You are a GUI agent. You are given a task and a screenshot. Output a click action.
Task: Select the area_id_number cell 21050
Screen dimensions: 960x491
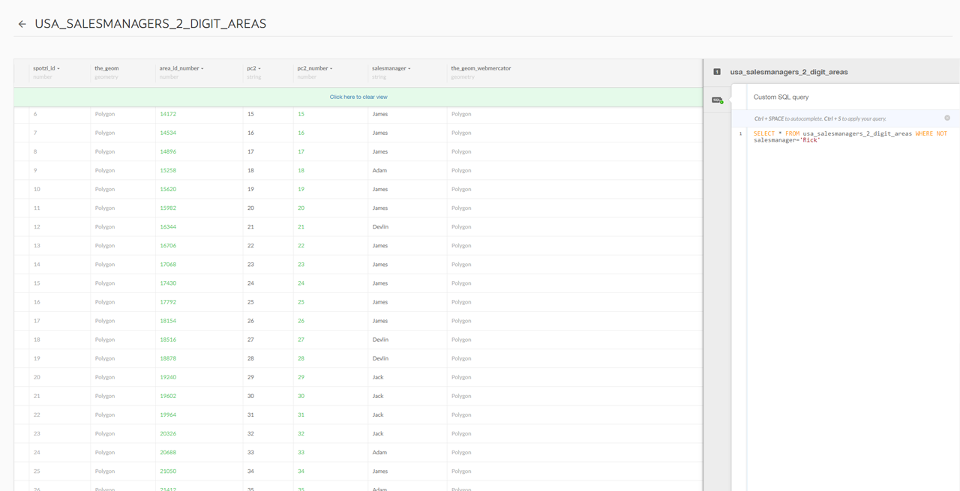(168, 471)
